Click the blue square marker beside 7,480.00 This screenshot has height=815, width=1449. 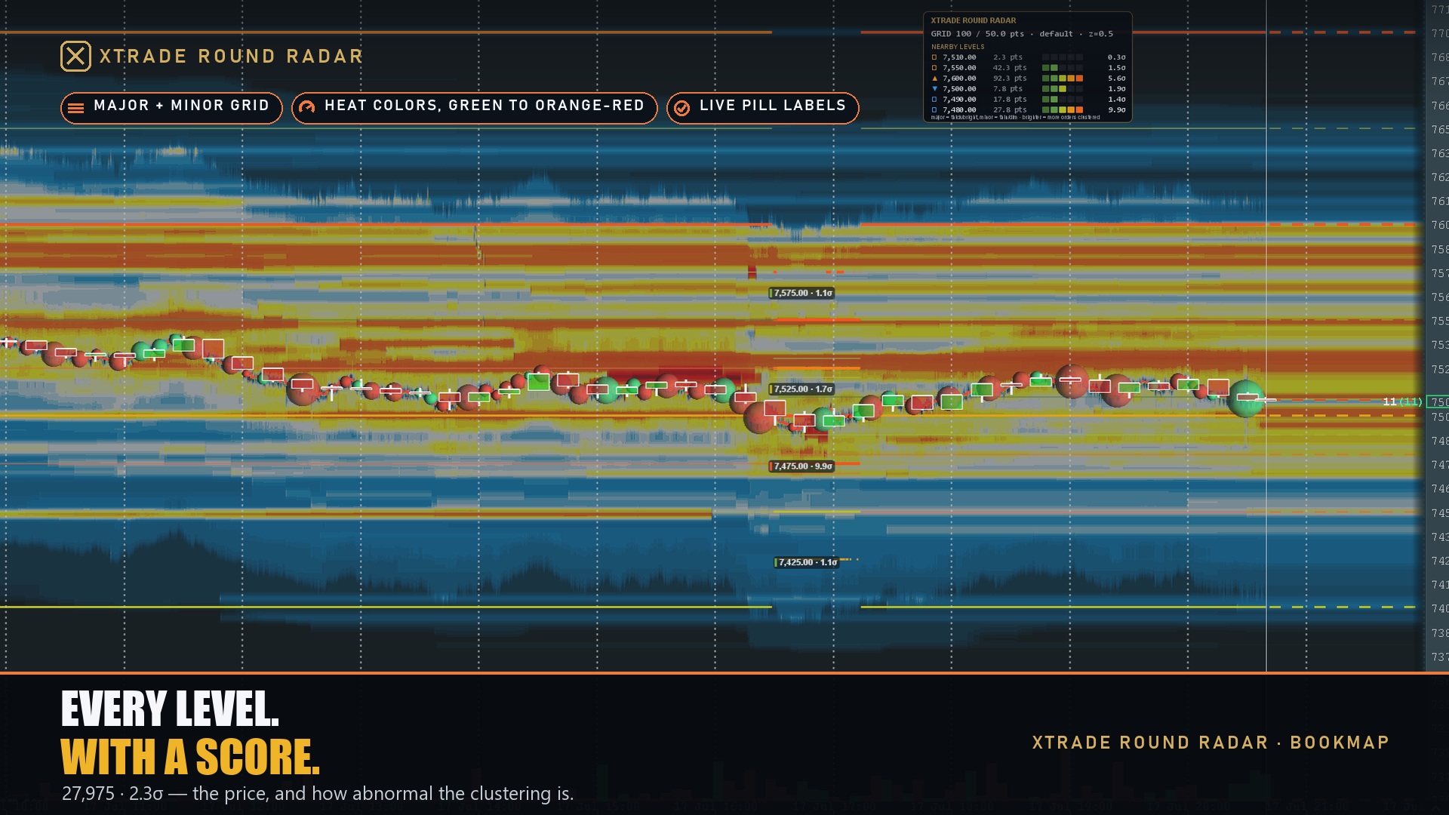pos(934,110)
